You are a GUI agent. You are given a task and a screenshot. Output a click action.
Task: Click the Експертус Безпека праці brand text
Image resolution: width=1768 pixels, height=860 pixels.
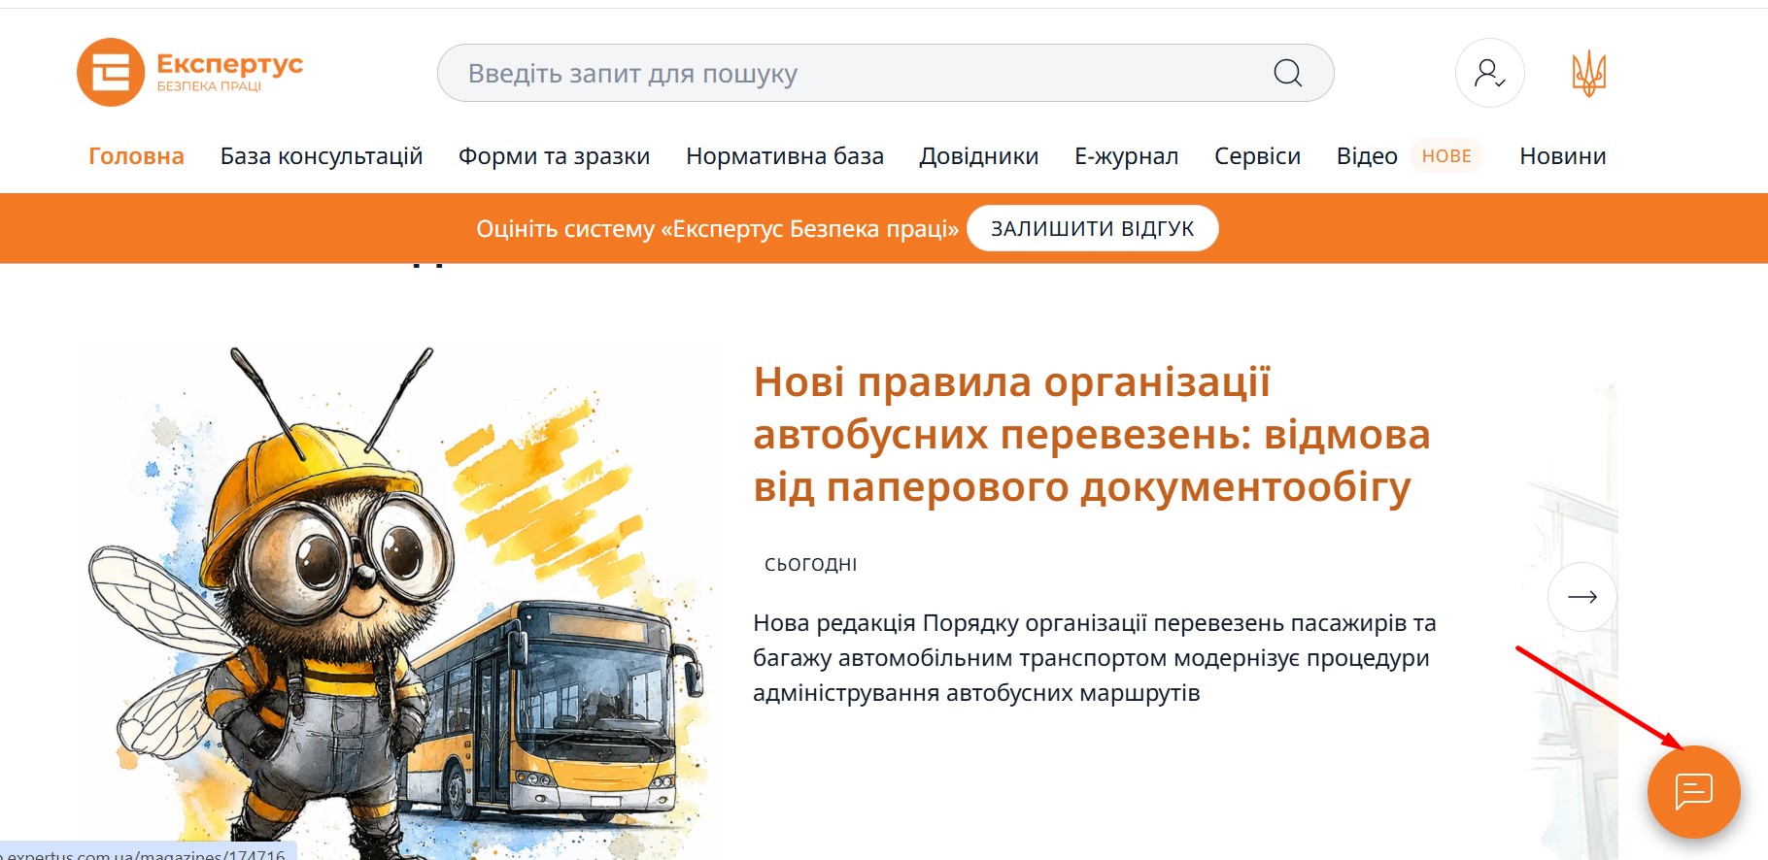(229, 73)
